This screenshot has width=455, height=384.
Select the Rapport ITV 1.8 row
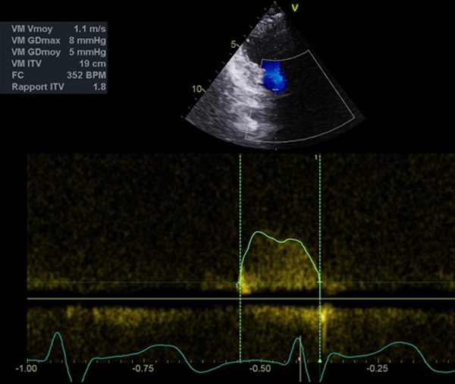tap(58, 87)
